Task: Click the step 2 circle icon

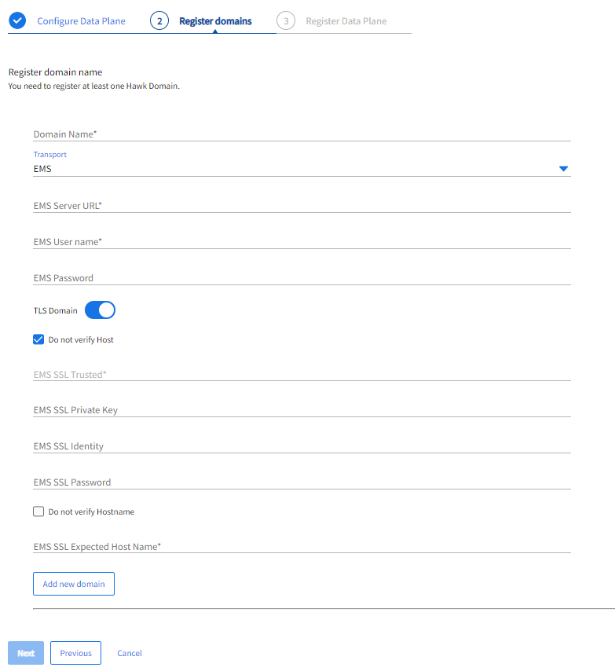Action: pyautogui.click(x=159, y=21)
